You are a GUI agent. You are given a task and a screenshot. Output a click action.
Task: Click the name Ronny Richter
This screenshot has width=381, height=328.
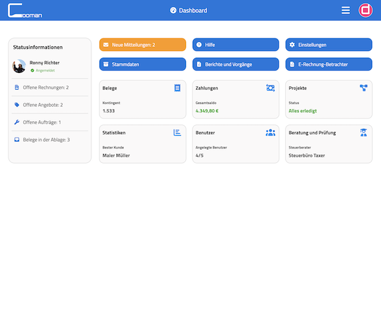[44, 63]
